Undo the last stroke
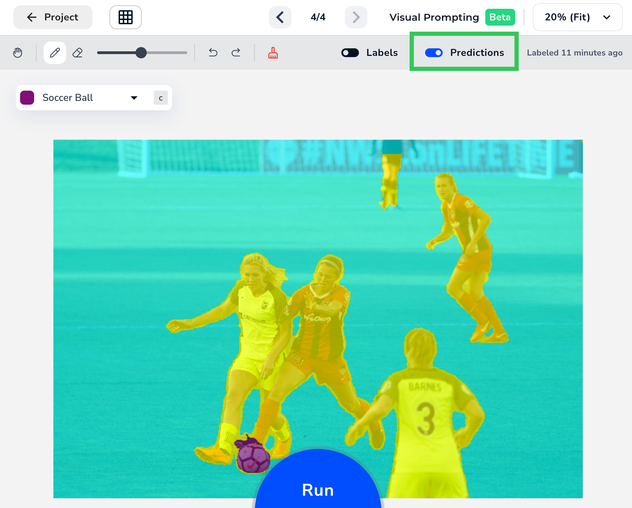632x508 pixels. point(213,53)
